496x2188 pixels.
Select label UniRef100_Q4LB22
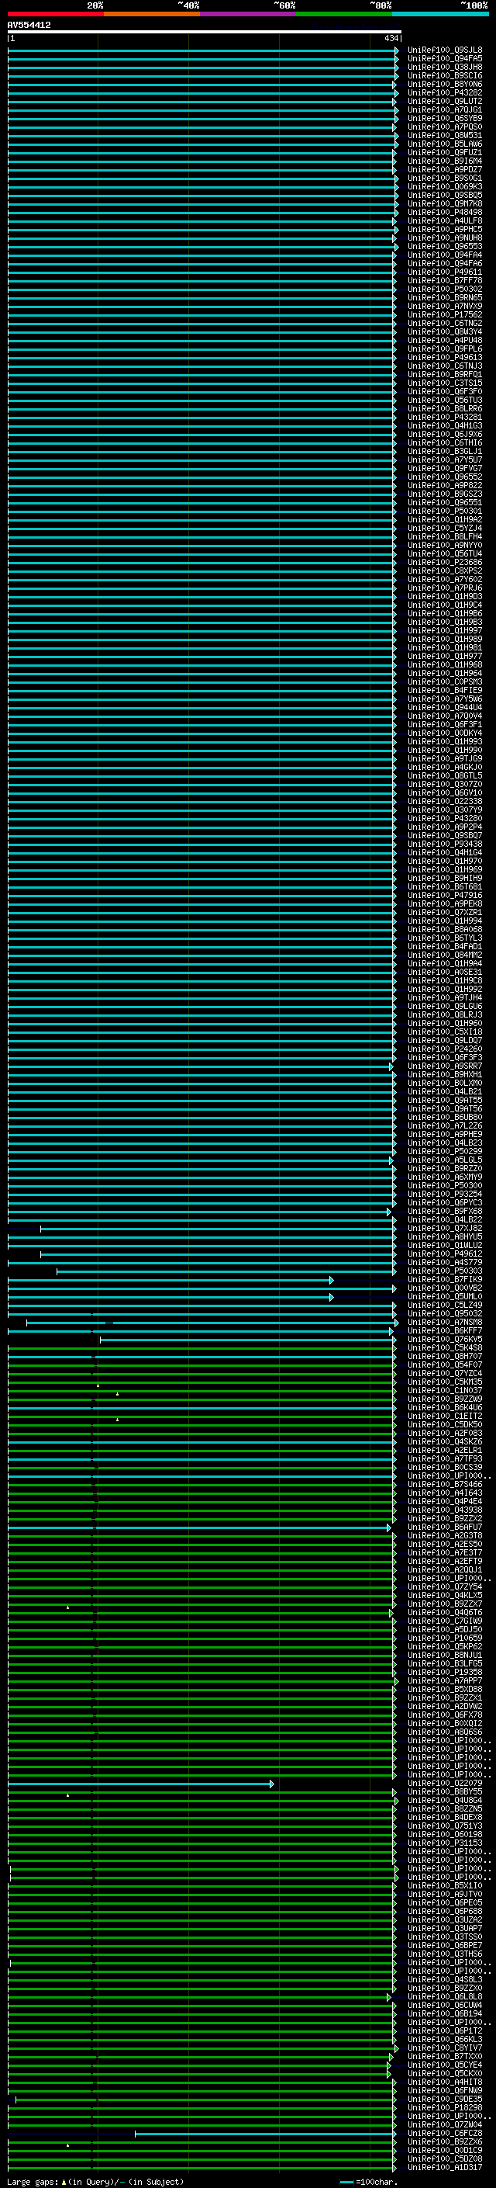pyautogui.click(x=444, y=1219)
